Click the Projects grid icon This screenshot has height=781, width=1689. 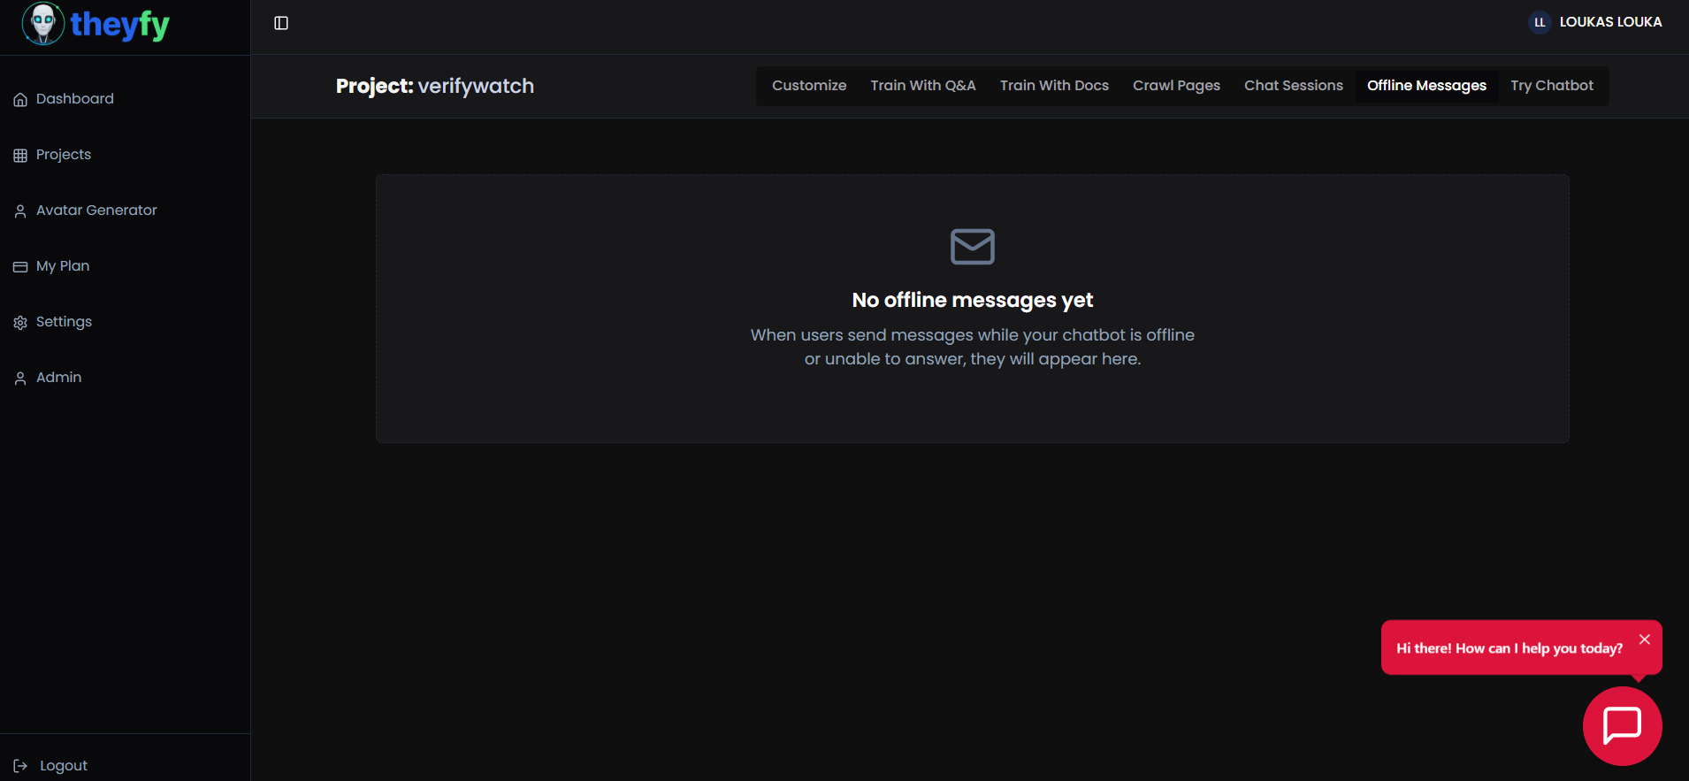pos(20,156)
